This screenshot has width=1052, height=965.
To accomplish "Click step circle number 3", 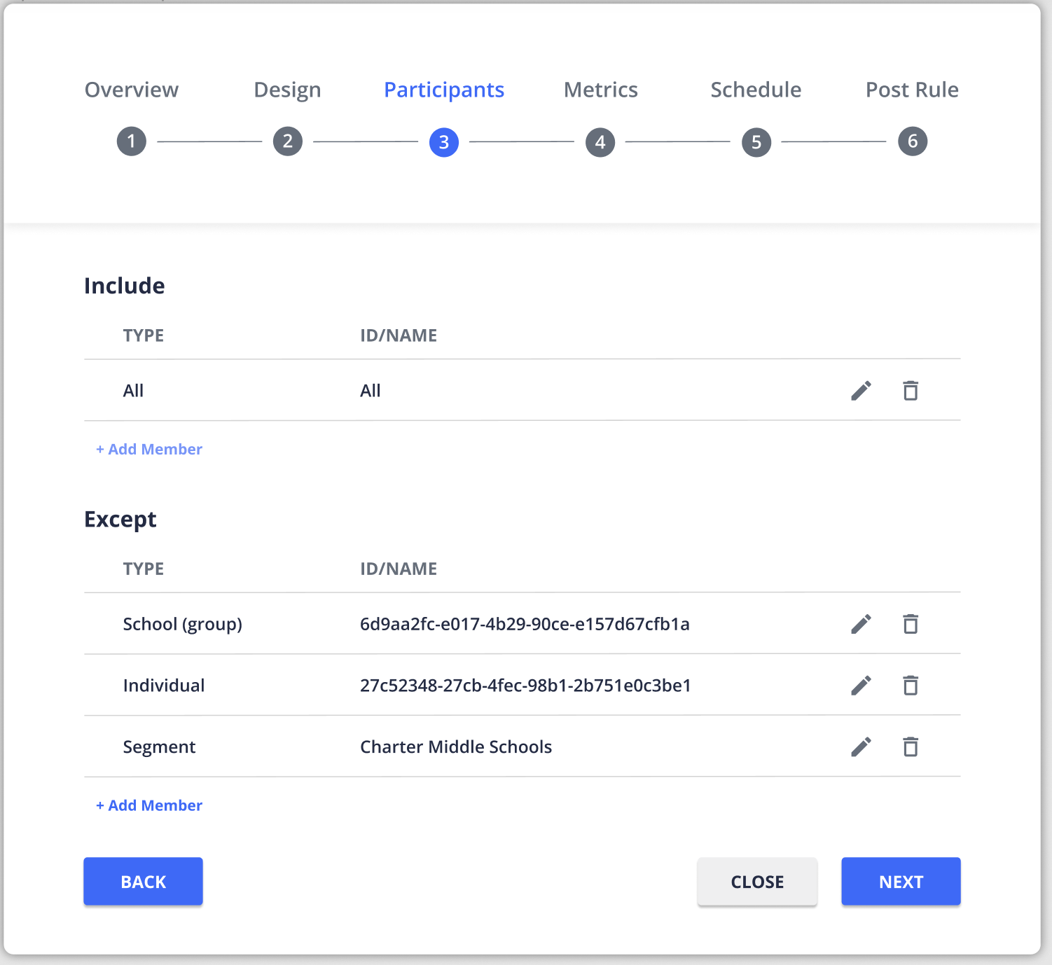I will (x=444, y=142).
